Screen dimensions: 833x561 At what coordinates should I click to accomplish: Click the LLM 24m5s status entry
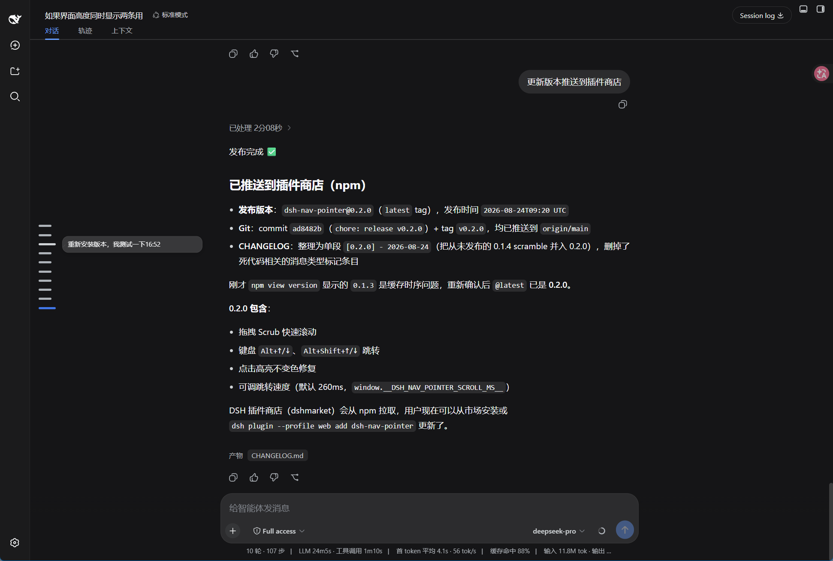tap(341, 551)
